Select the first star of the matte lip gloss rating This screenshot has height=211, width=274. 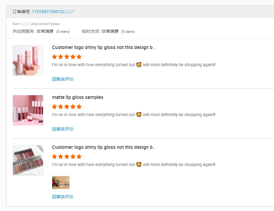54,107
